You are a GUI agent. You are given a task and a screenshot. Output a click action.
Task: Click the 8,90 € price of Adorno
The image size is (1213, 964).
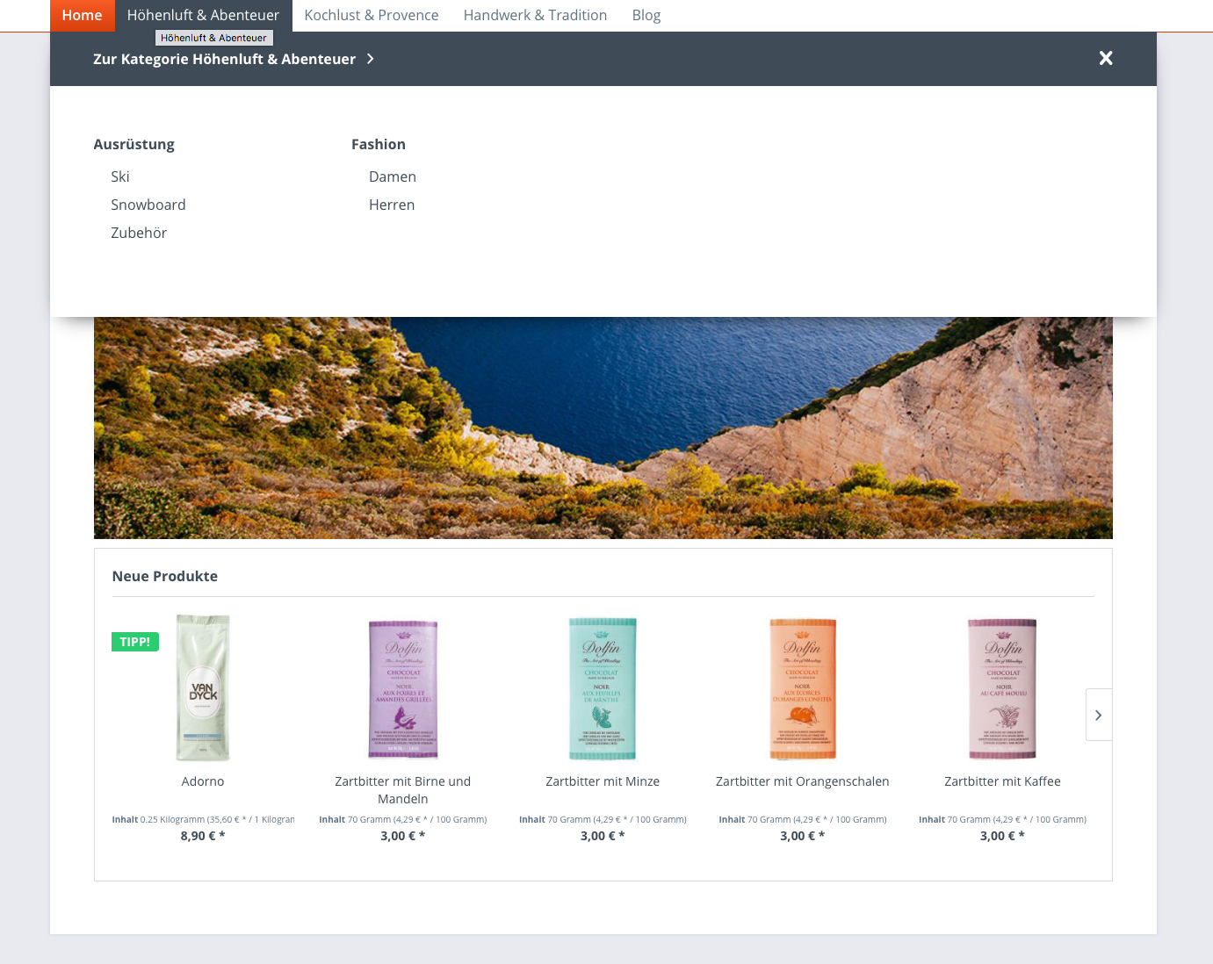point(203,836)
